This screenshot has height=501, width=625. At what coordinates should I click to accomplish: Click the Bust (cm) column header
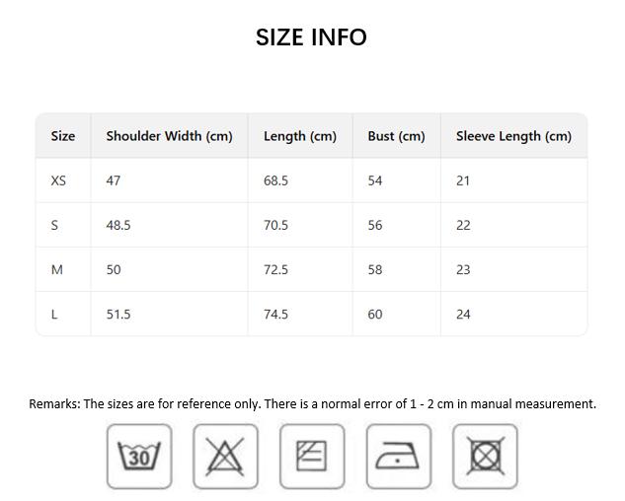coord(396,136)
